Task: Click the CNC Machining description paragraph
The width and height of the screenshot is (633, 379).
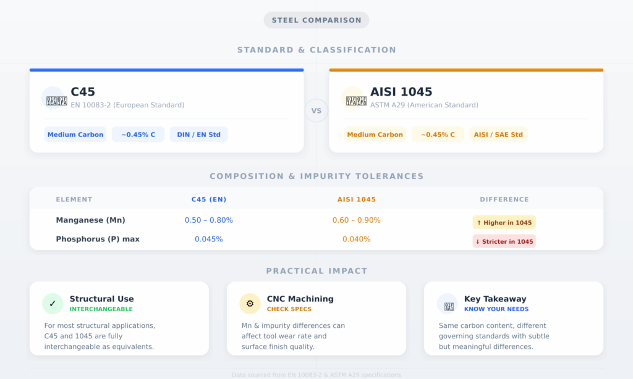Action: [x=293, y=336]
